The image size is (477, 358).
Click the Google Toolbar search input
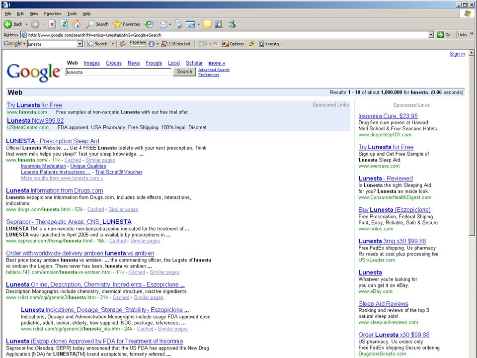(52, 44)
